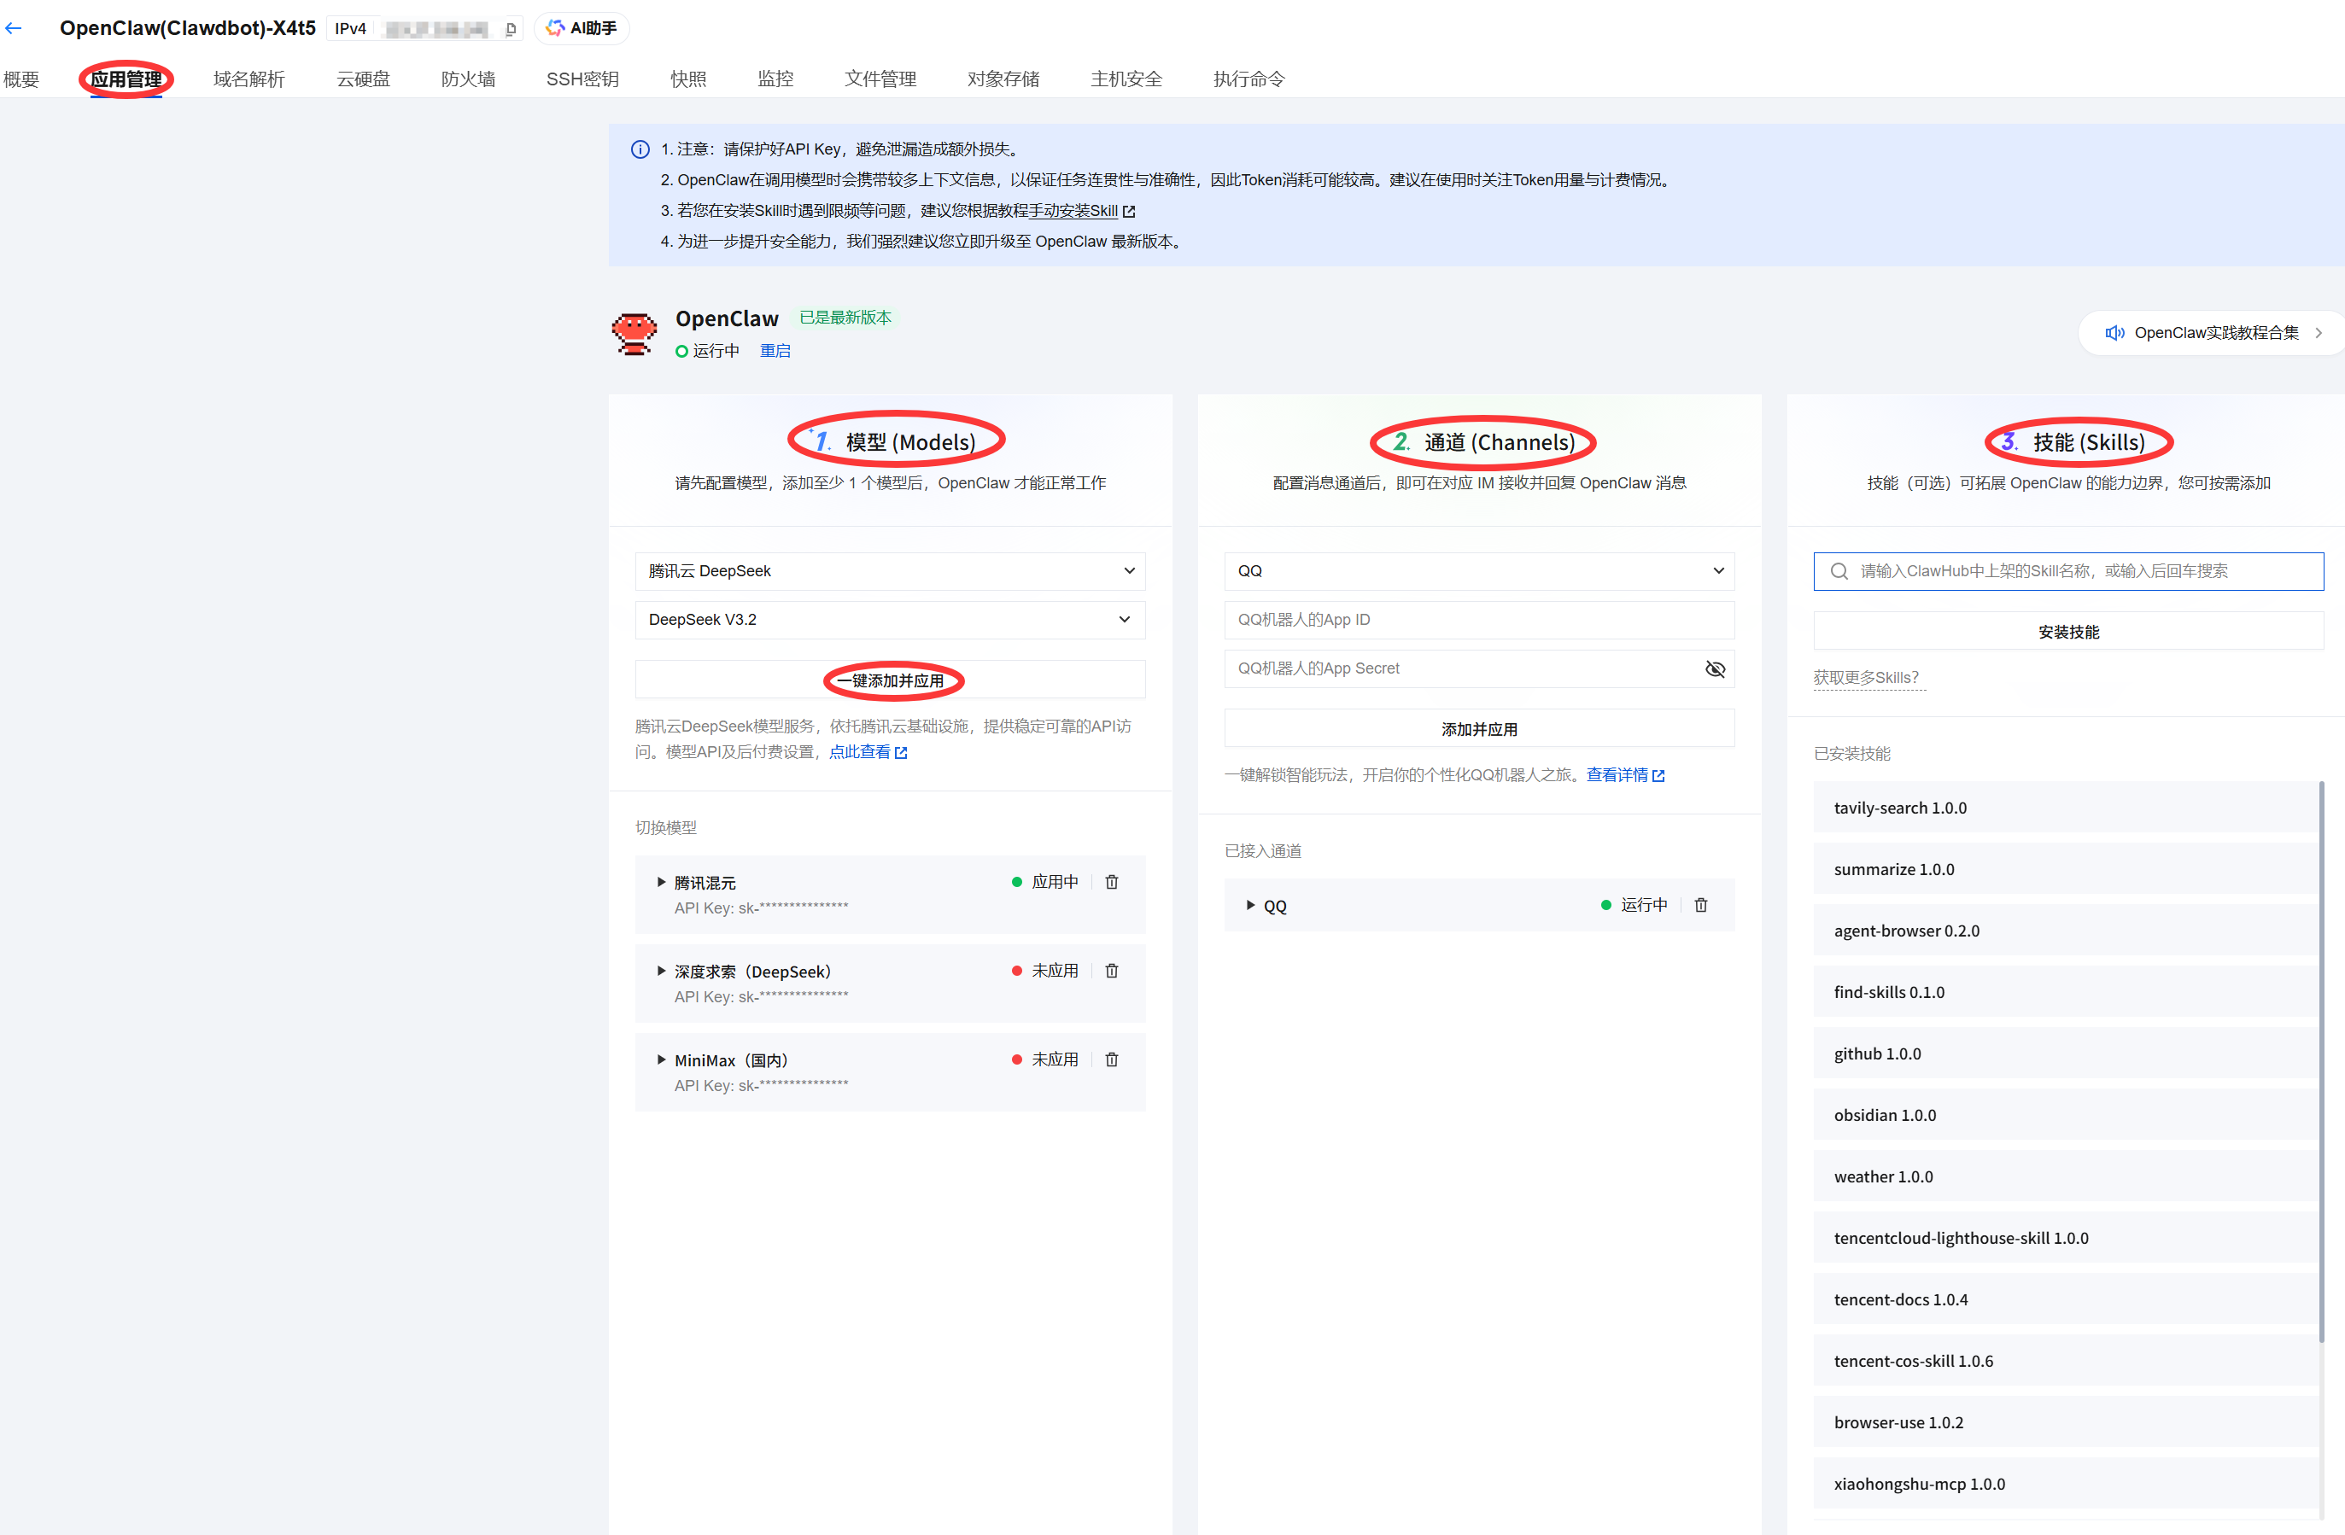Viewport: 2345px width, 1535px height.
Task: Click the installed skills list scrollbar
Action: tap(2321, 1062)
